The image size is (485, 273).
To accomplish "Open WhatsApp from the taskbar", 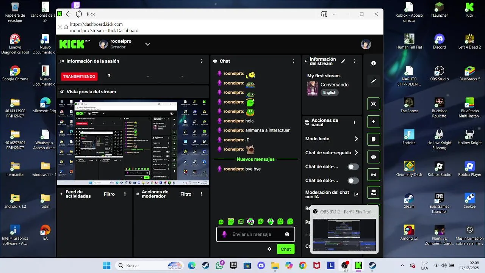I will pos(219,265).
